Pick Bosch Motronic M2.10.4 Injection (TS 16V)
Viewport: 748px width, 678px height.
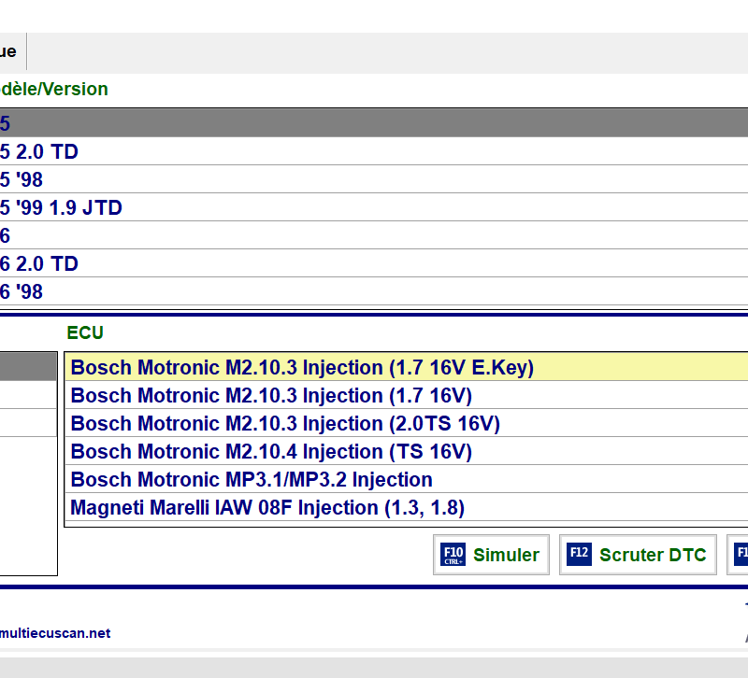coord(271,452)
